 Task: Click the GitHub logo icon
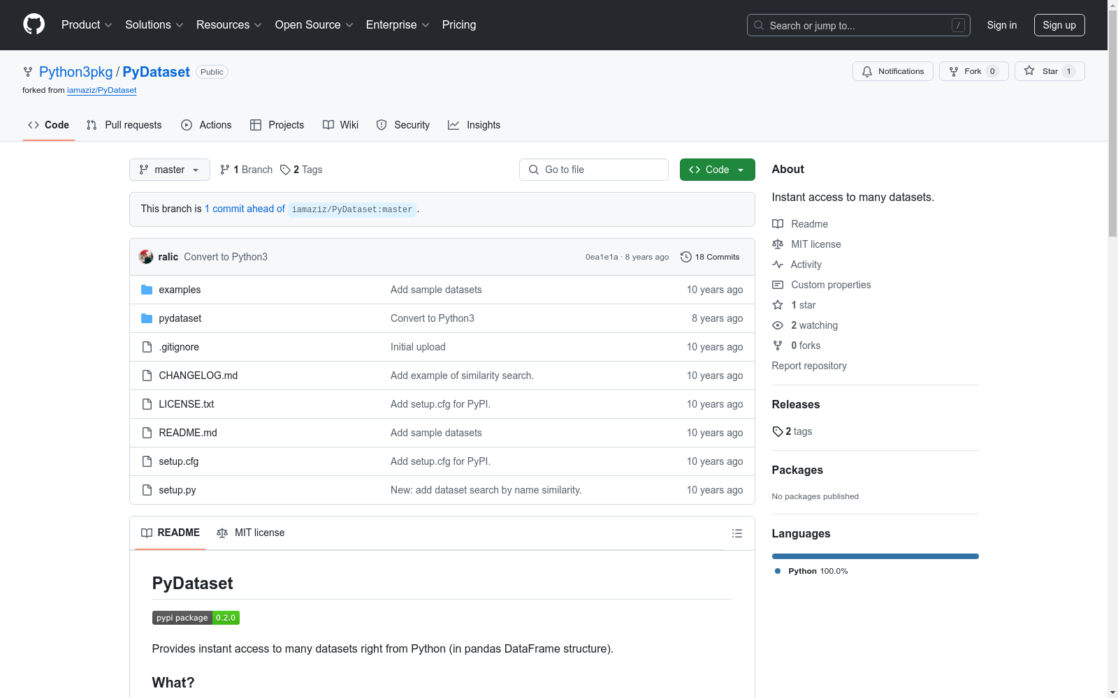[34, 24]
